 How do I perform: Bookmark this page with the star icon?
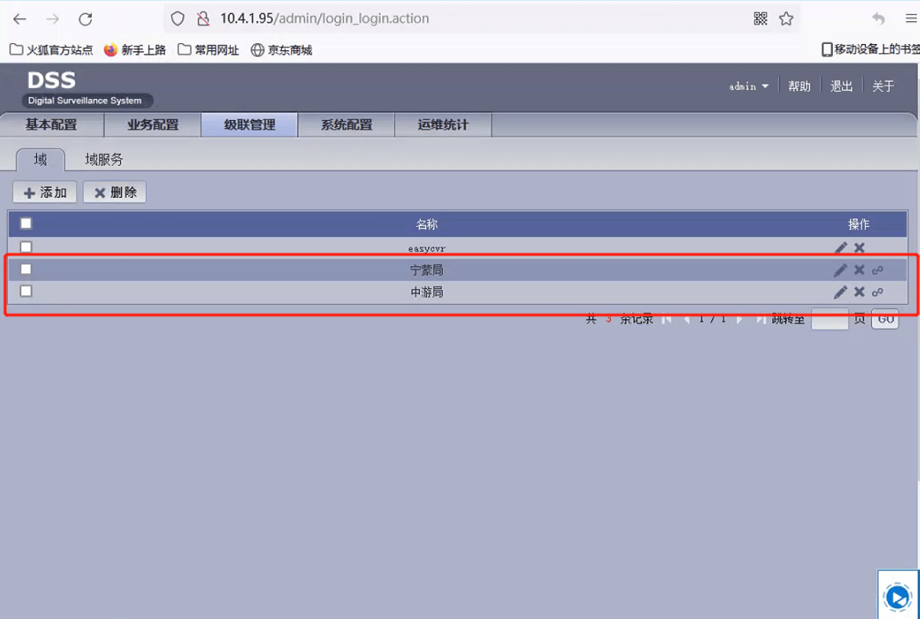pos(786,19)
